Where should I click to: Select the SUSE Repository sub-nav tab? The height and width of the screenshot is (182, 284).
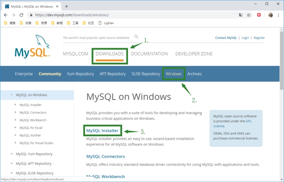pos(146,74)
